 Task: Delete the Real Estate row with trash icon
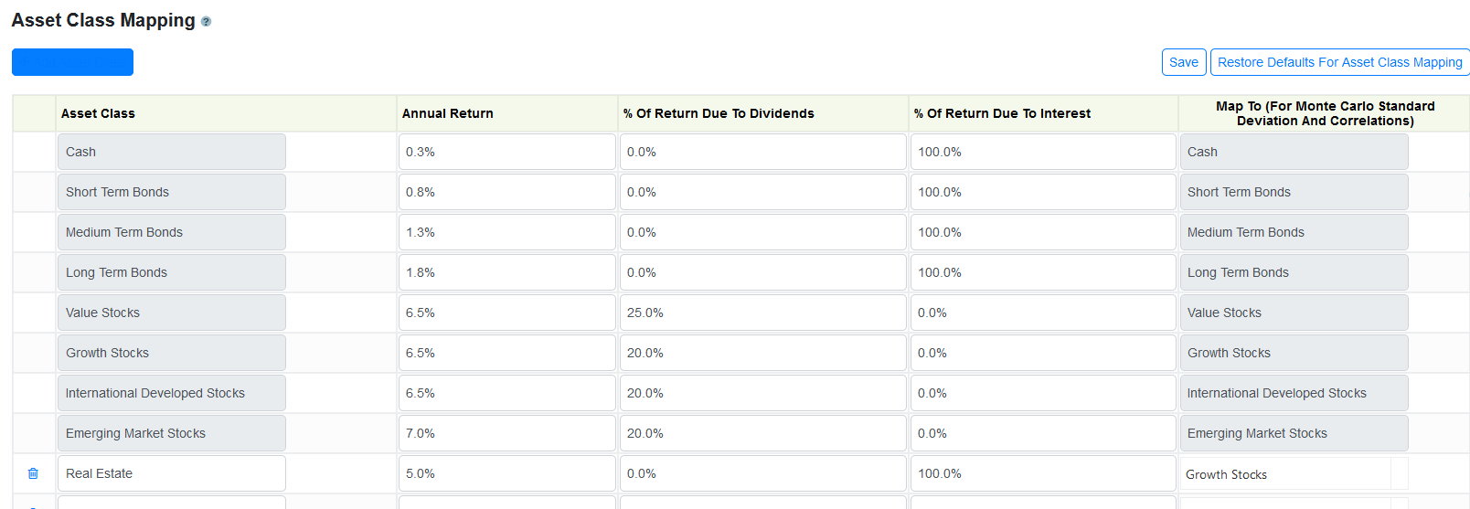pos(33,473)
